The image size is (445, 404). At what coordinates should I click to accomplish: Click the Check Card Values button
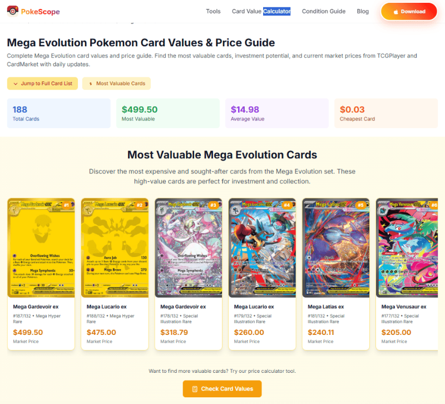coord(222,389)
